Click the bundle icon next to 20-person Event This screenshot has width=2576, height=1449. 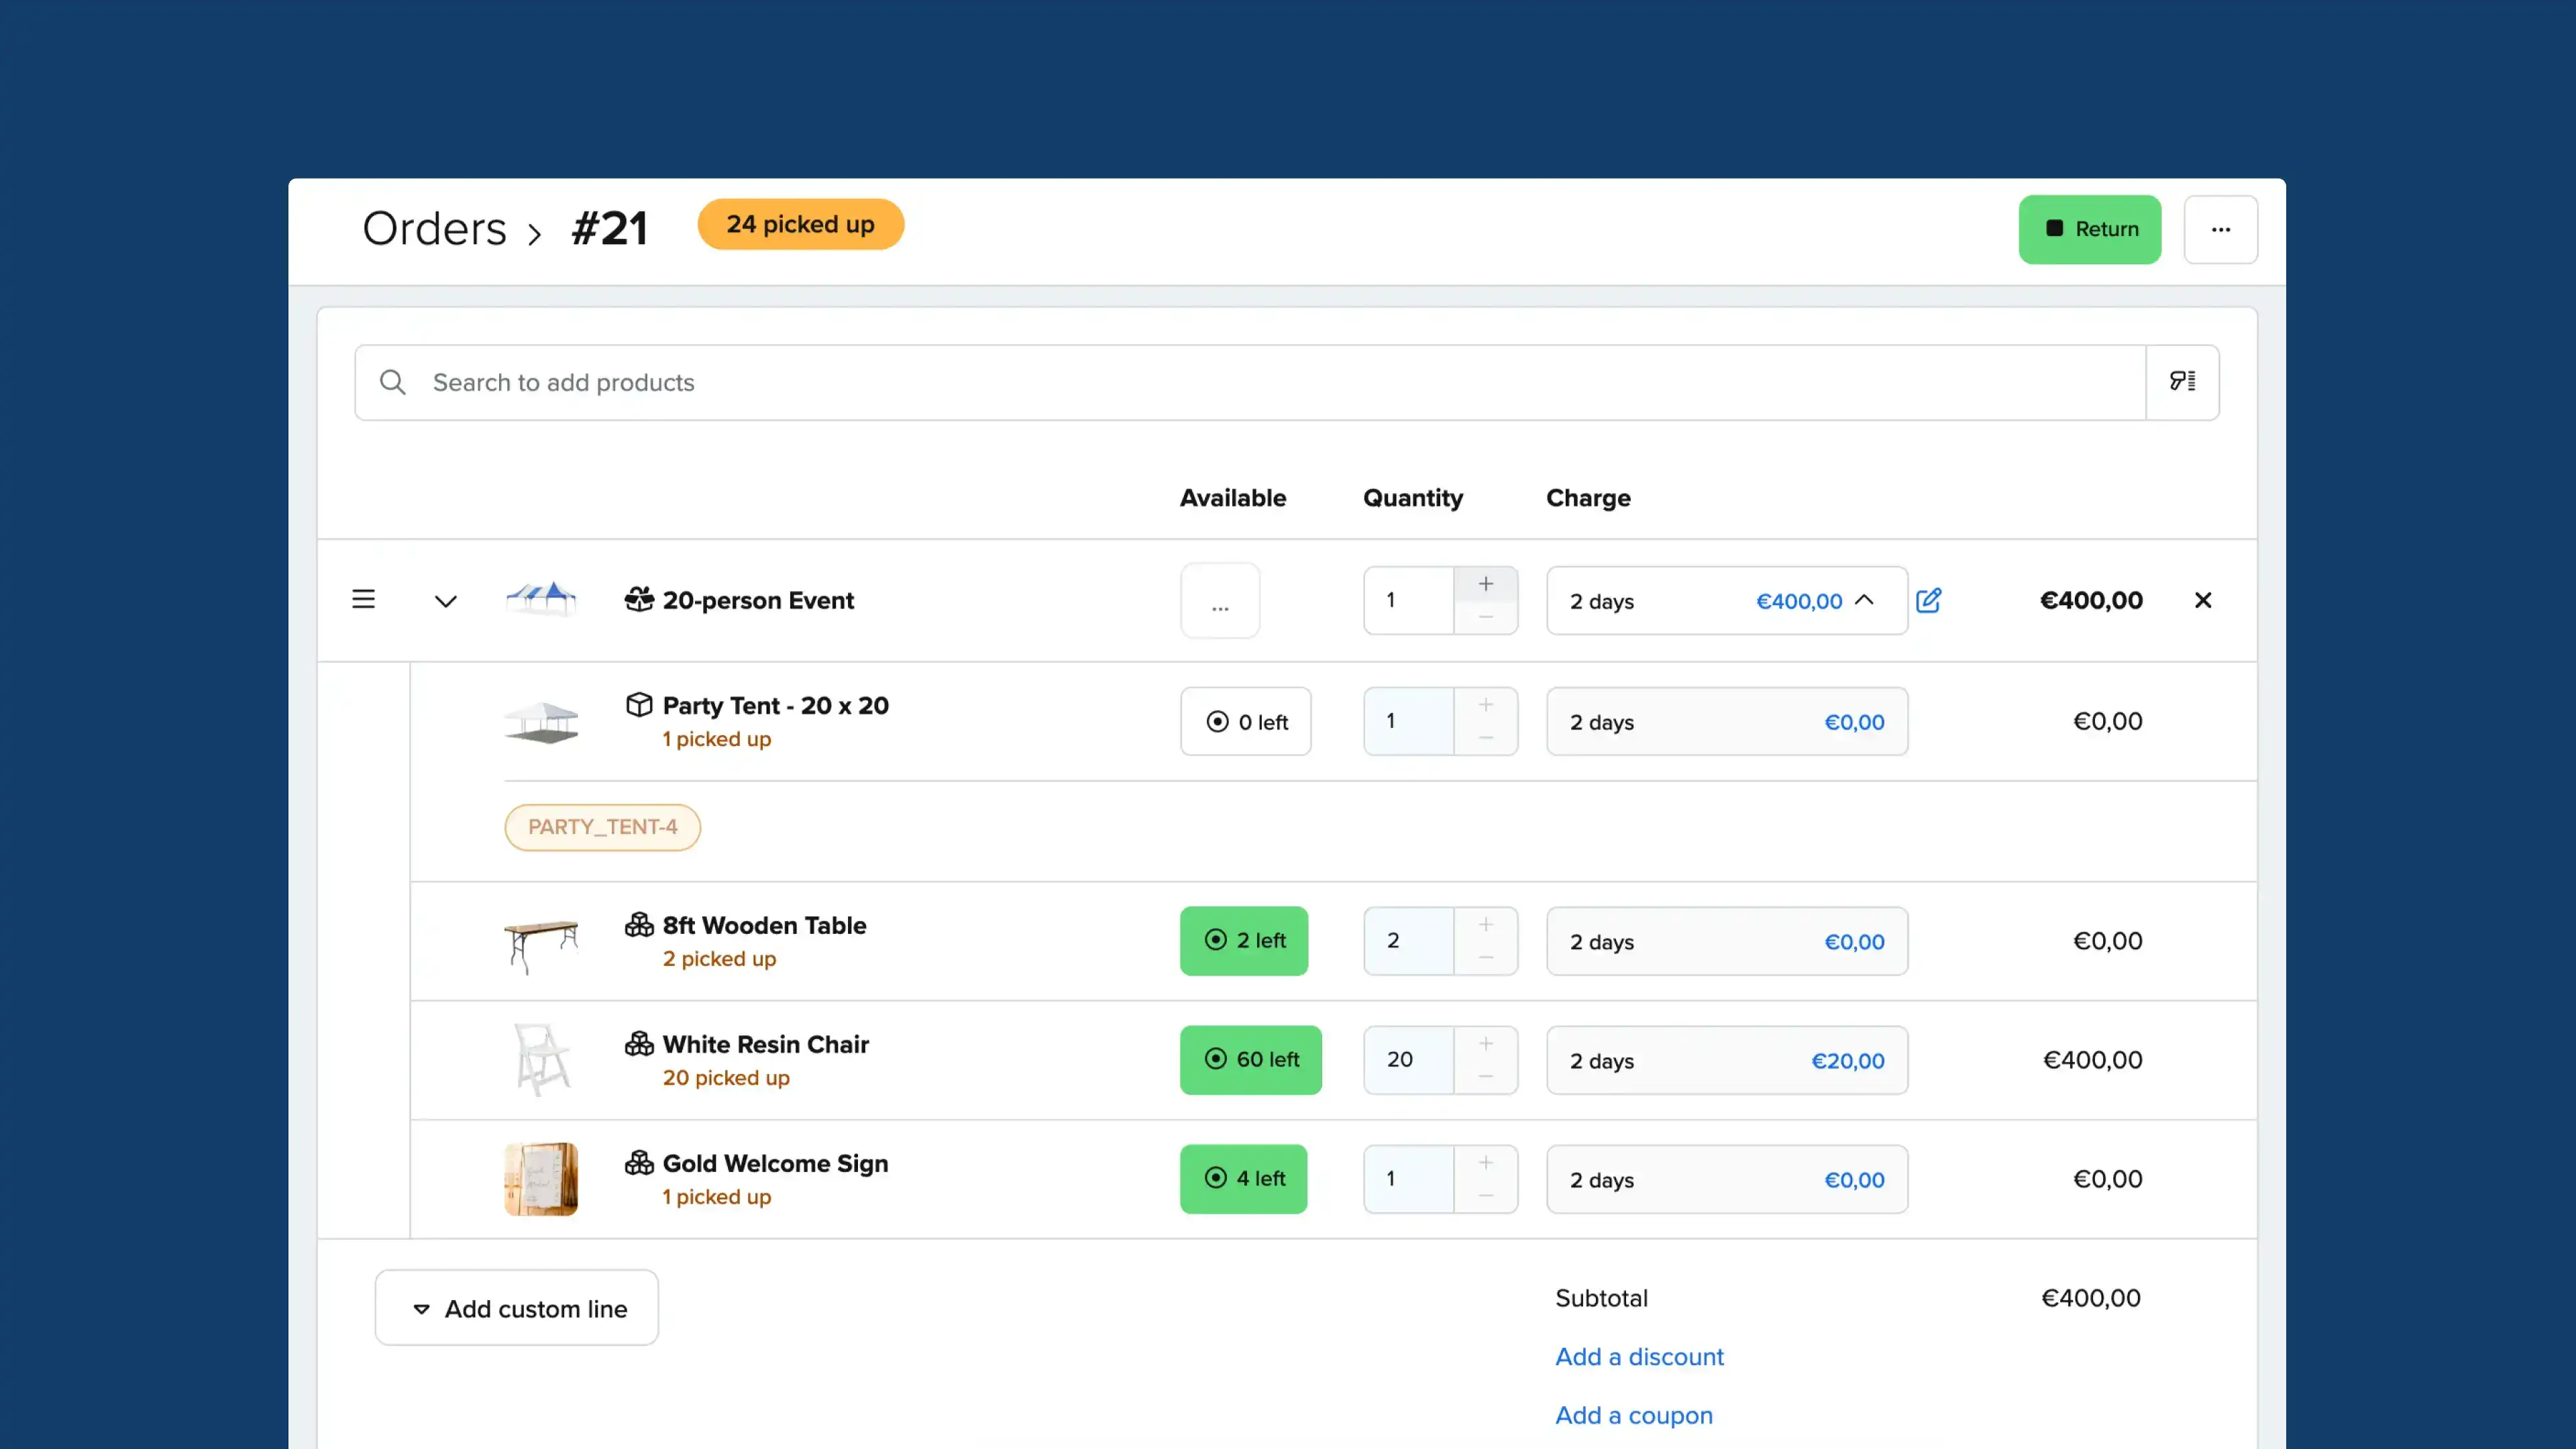[640, 599]
